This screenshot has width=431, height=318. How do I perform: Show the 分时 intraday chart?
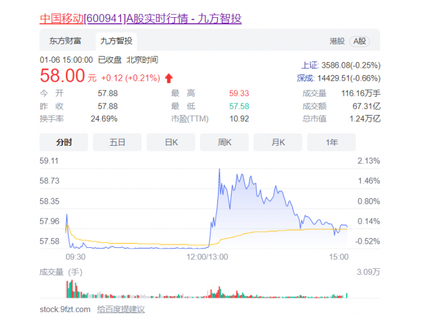pos(64,142)
